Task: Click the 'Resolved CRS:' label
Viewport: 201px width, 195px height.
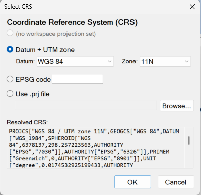Action: coord(27,122)
